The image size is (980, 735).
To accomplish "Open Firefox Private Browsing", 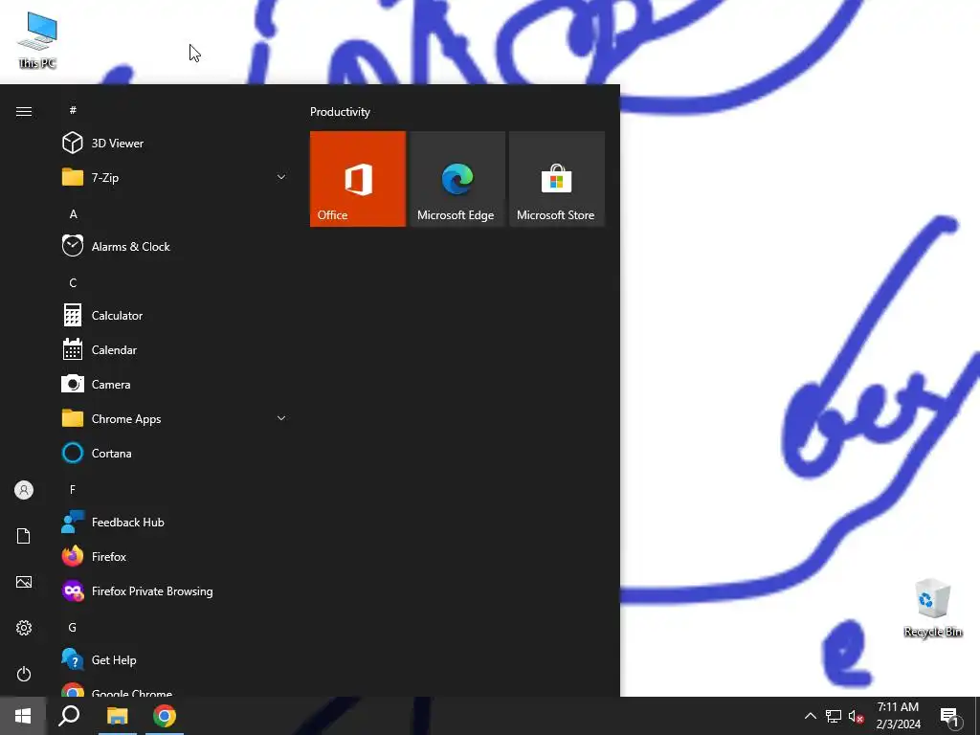I will 173,591.
